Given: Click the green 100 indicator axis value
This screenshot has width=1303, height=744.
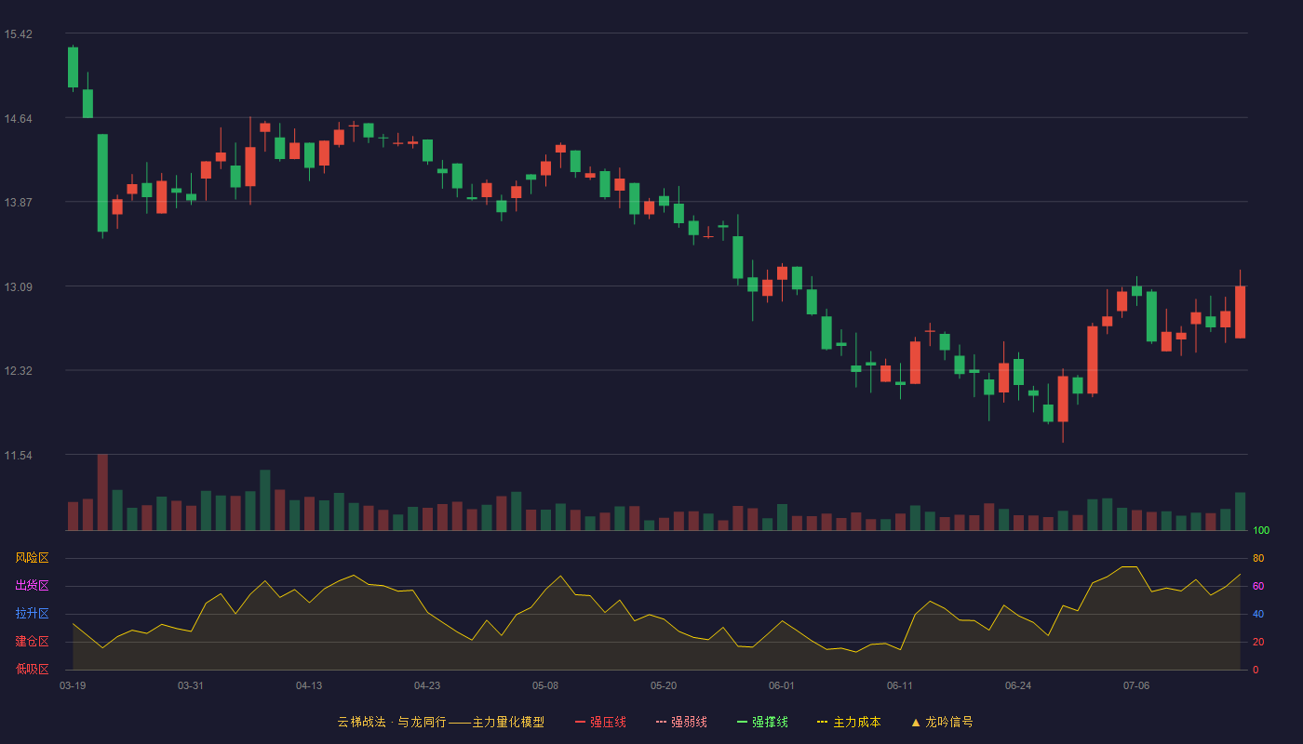Looking at the screenshot, I should pos(1261,531).
